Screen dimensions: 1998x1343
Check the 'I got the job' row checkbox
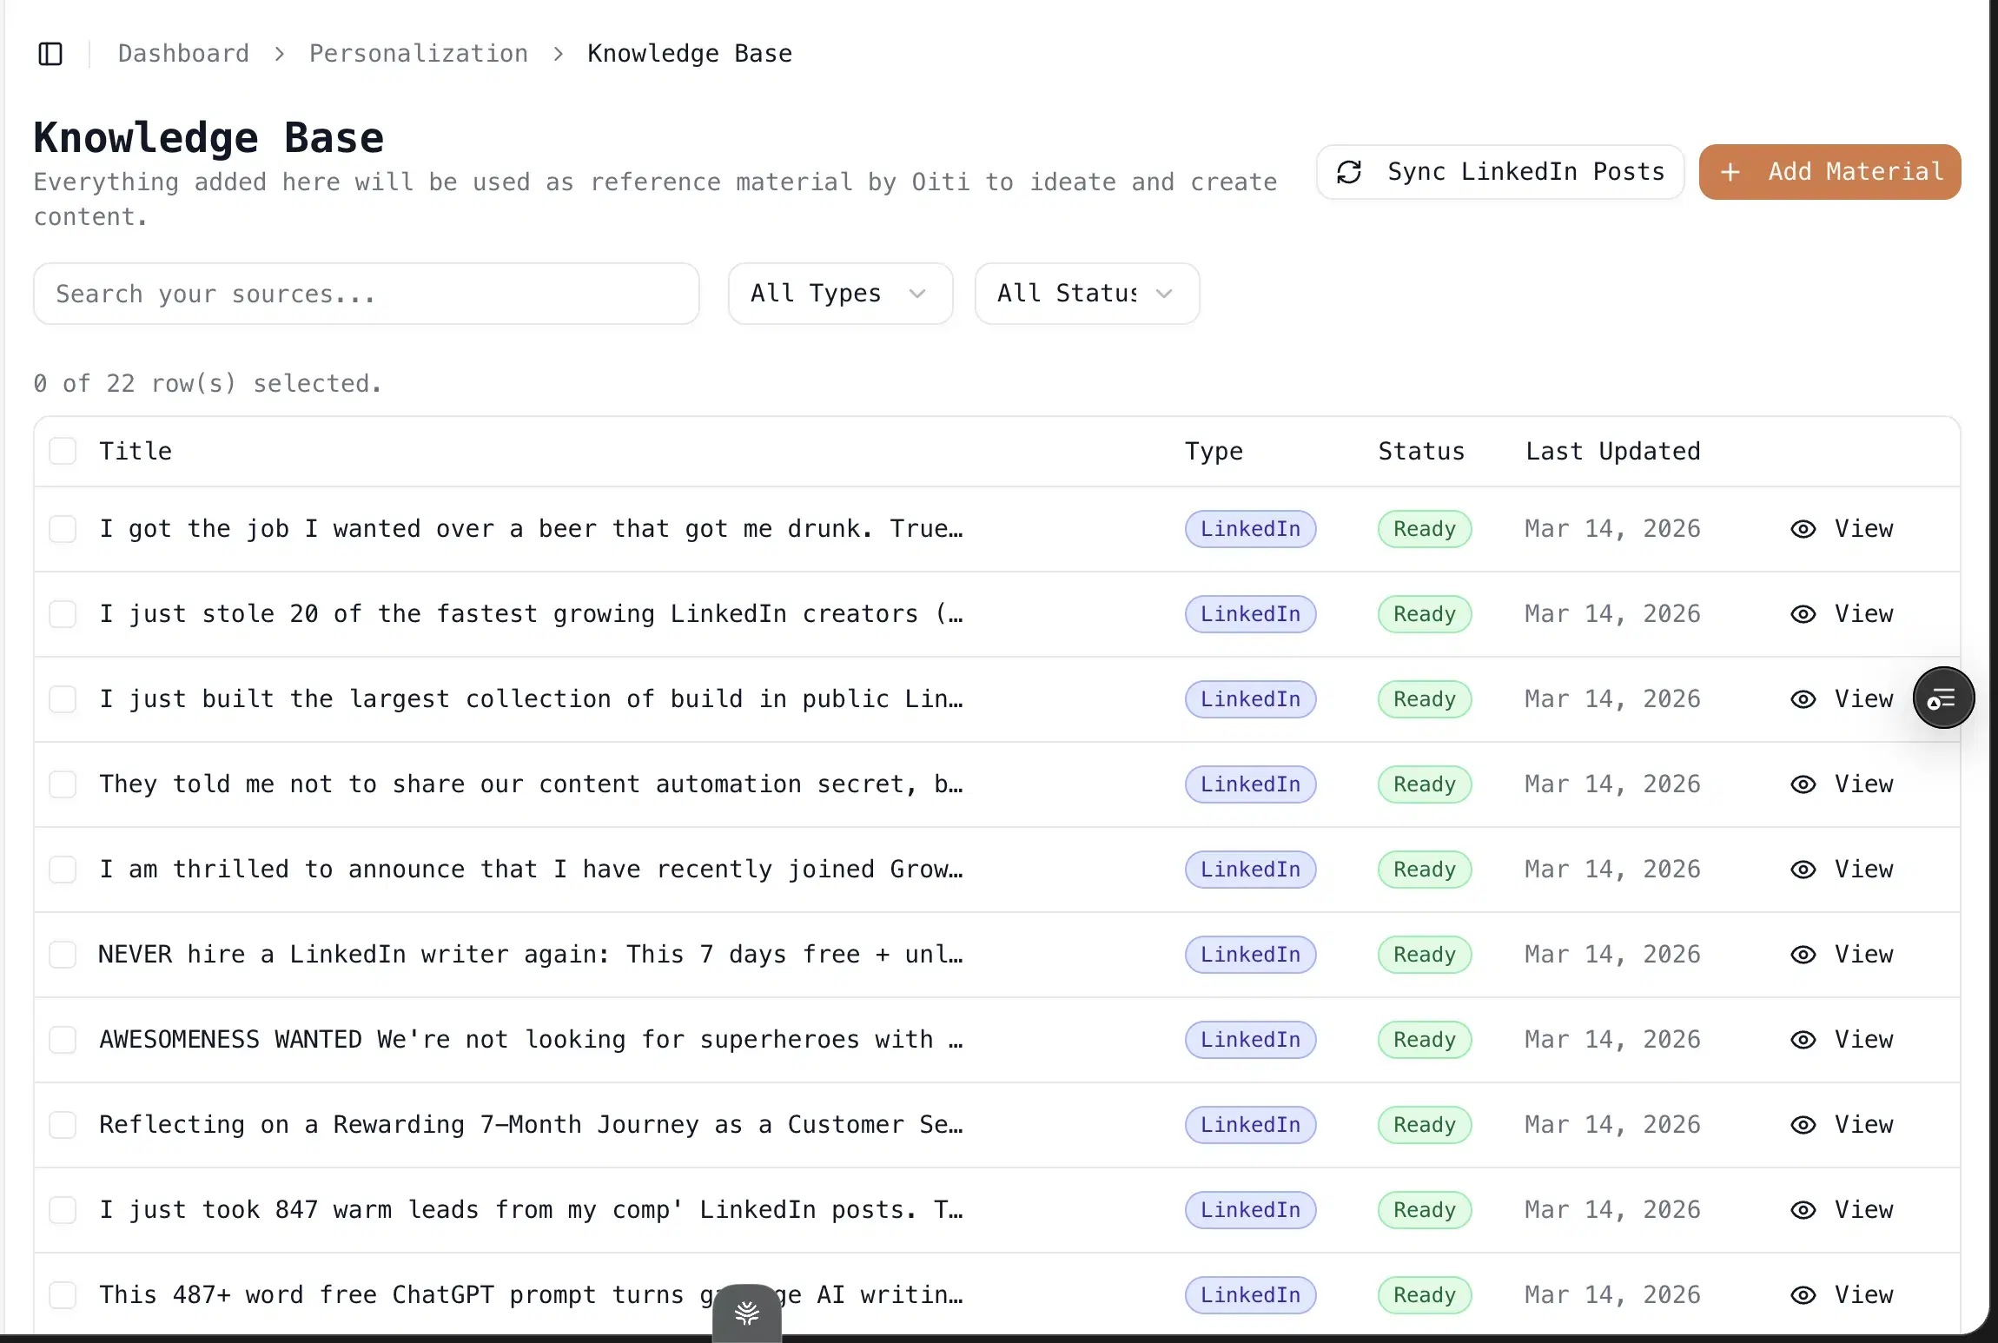(x=63, y=529)
